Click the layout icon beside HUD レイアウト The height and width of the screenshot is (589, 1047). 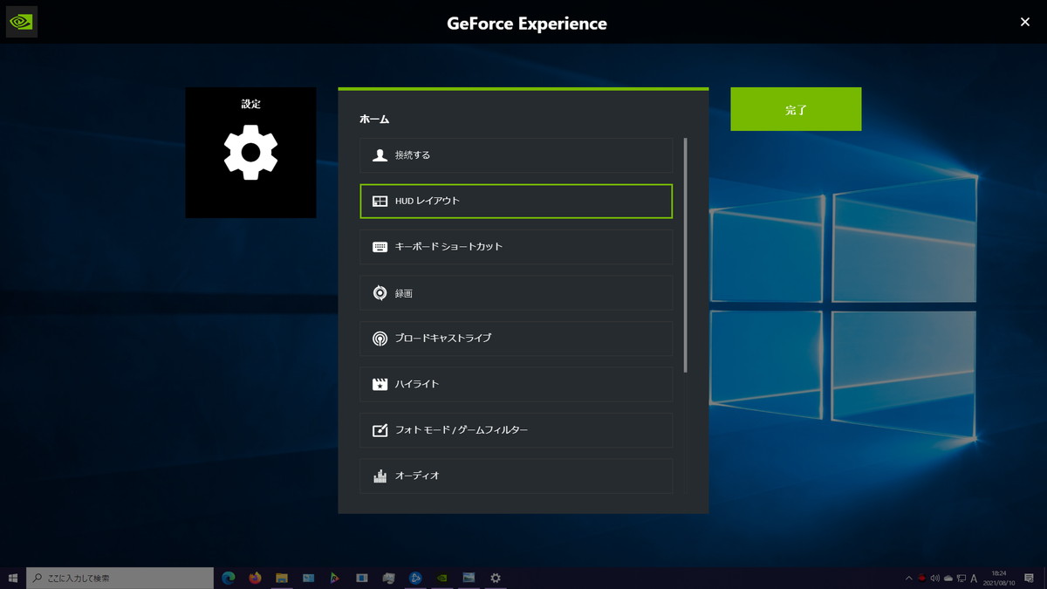pos(380,201)
